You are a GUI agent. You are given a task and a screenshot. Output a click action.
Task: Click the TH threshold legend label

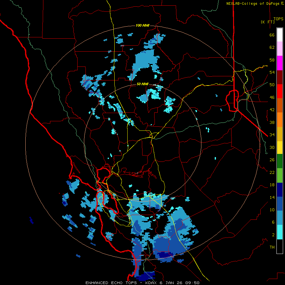[x=272, y=247]
